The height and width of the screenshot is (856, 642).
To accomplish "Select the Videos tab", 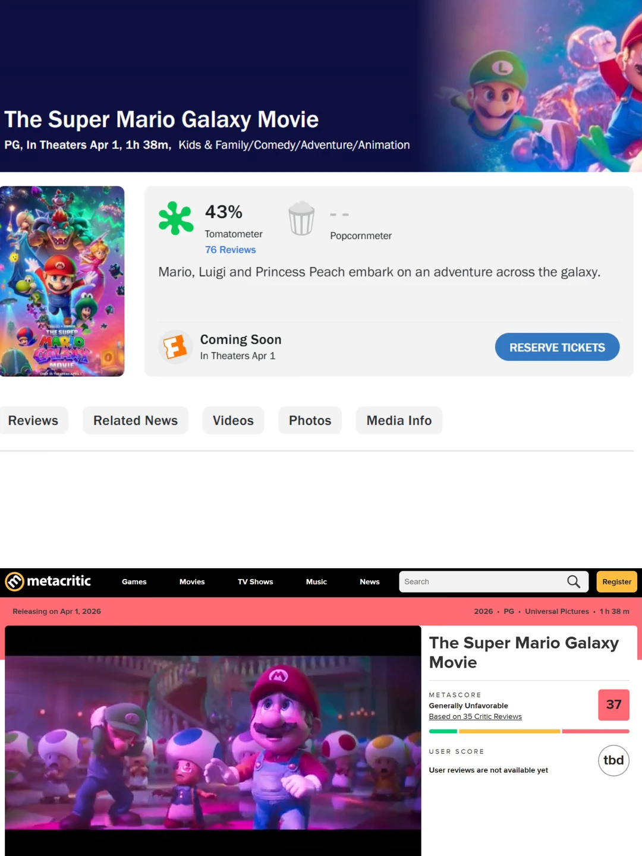I will (233, 420).
